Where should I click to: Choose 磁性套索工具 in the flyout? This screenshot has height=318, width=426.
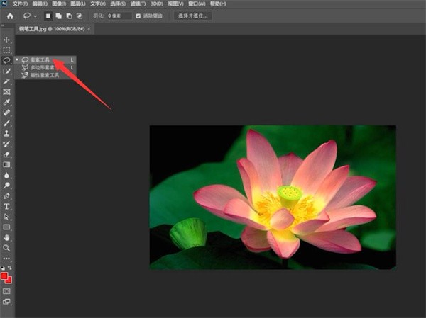pyautogui.click(x=45, y=75)
